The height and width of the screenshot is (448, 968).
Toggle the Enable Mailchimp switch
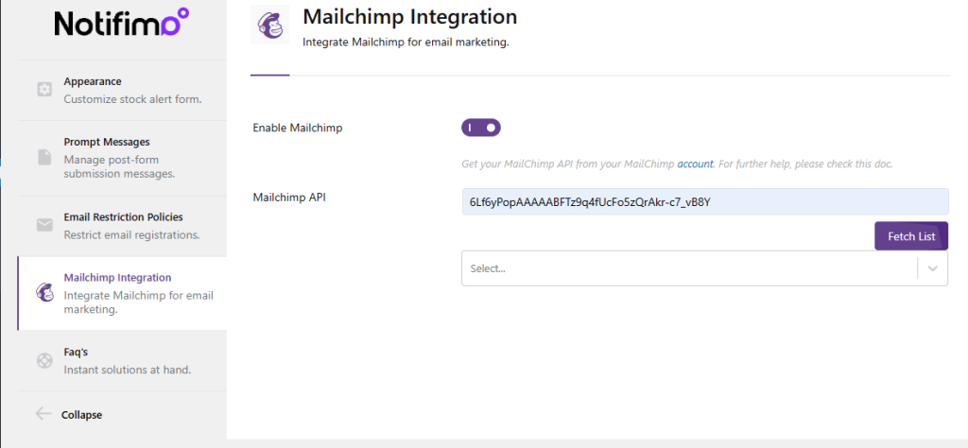pos(481,128)
